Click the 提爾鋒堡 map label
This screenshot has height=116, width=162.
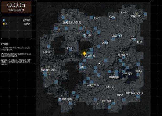click(x=135, y=16)
